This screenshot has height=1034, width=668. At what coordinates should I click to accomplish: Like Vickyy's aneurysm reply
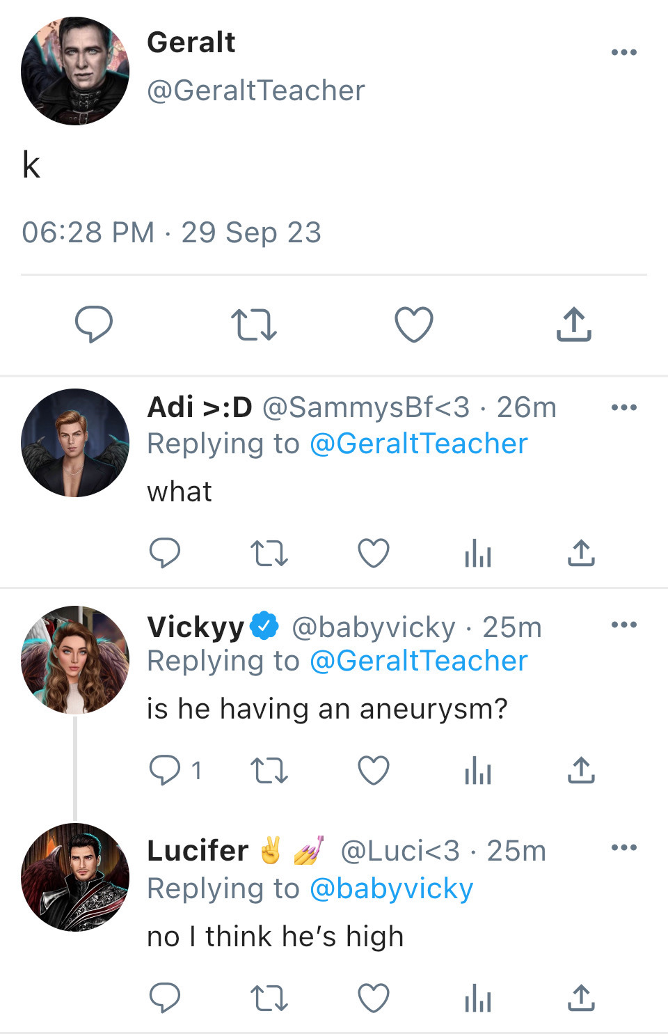(x=373, y=771)
